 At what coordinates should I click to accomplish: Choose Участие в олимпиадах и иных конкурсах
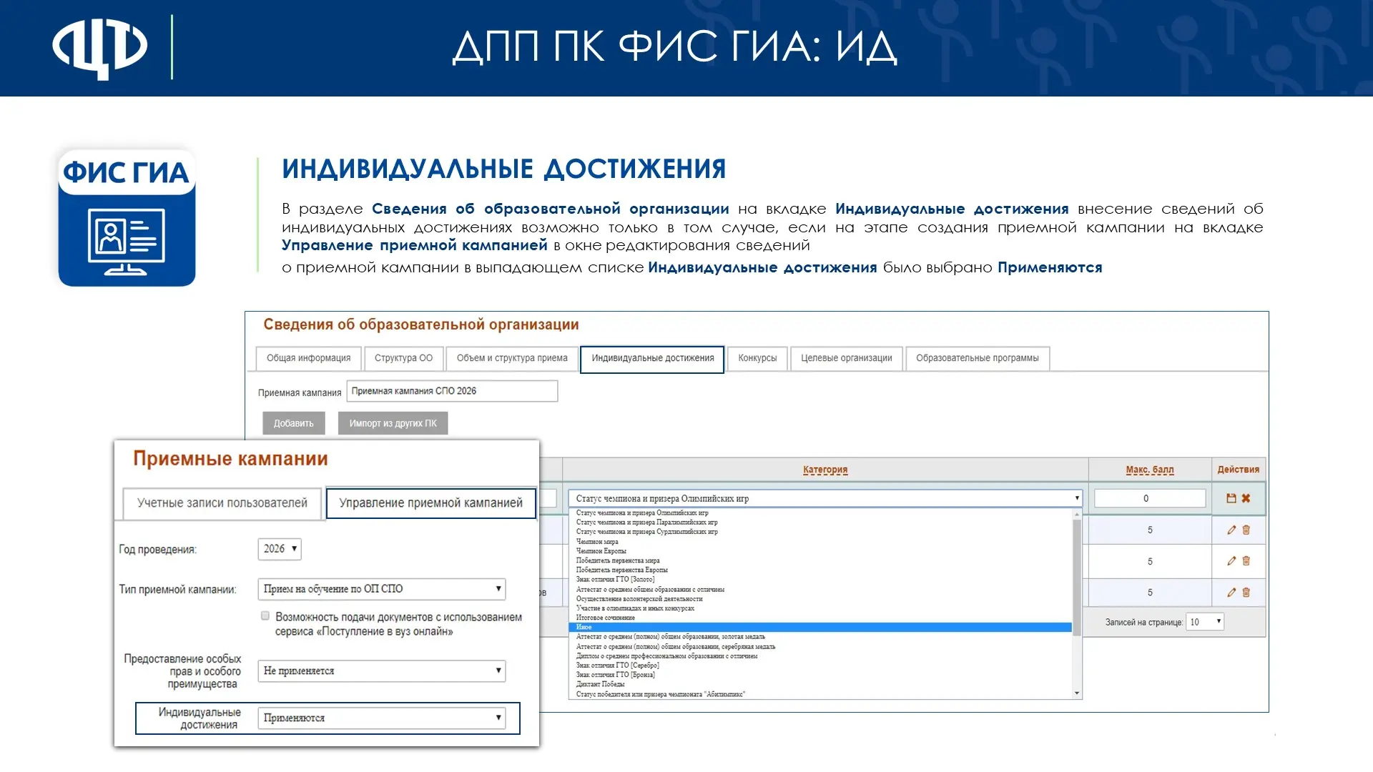(635, 608)
